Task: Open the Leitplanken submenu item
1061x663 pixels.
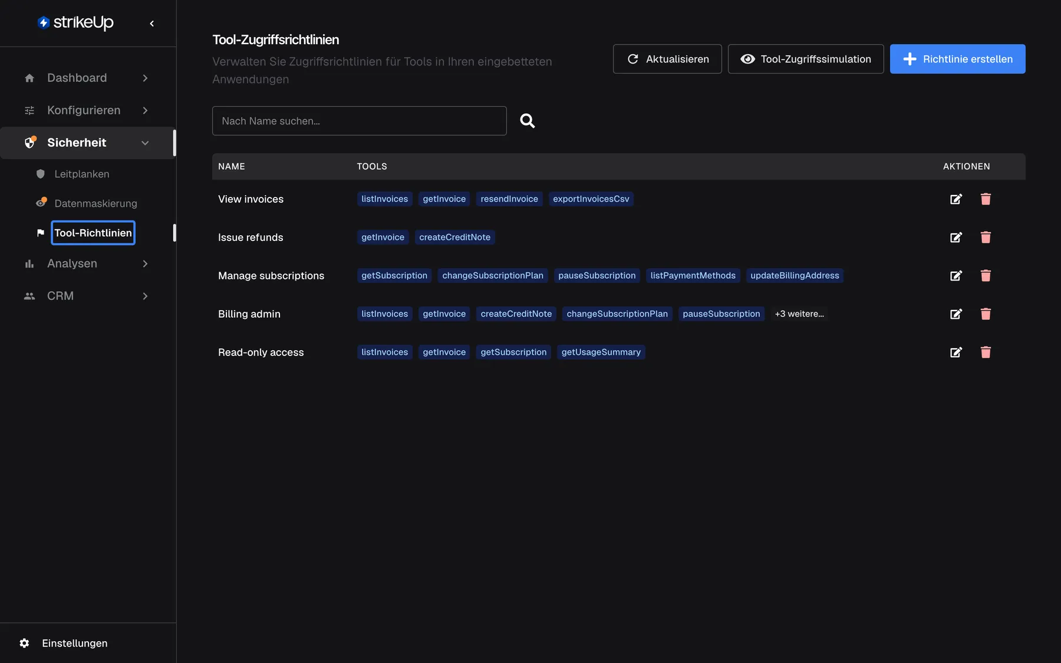Action: tap(81, 174)
